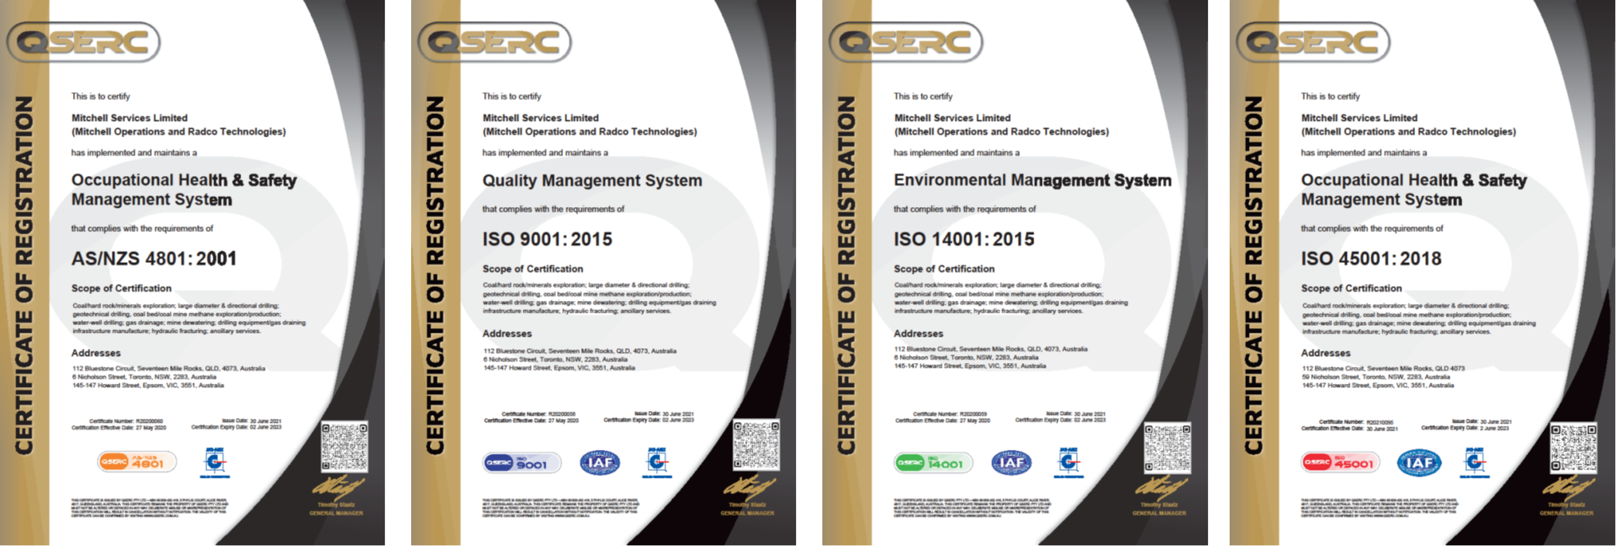Click the 'Quality Management System' heading
The width and height of the screenshot is (1616, 546).
click(592, 181)
